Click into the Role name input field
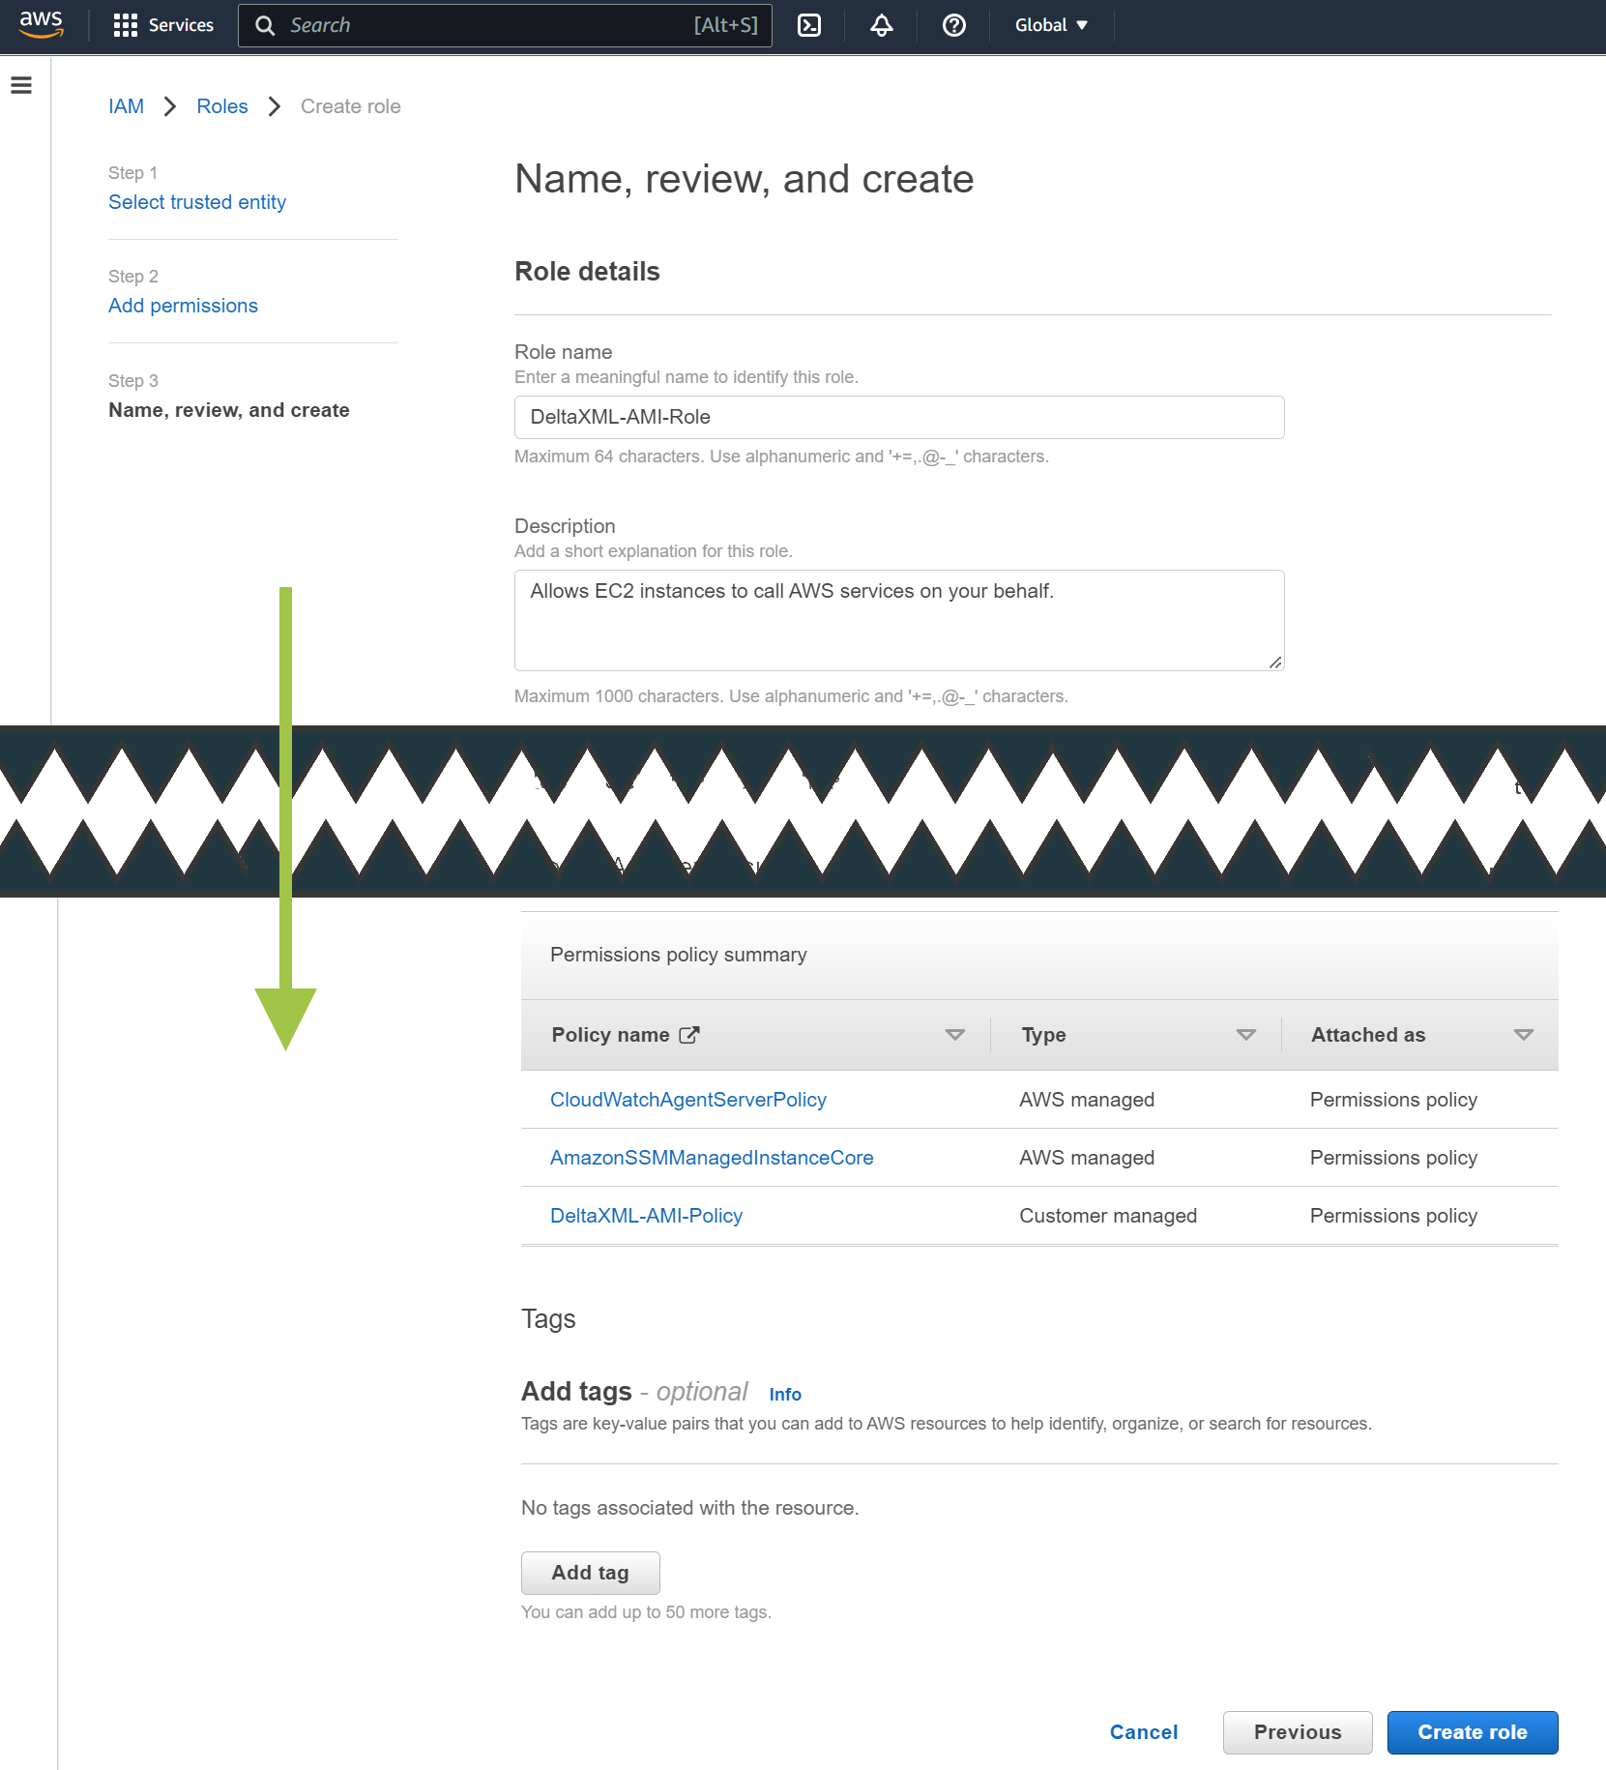 pyautogui.click(x=898, y=417)
